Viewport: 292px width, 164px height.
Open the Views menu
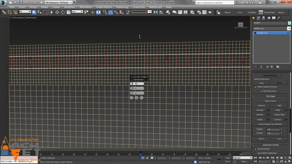(x=45, y=7)
